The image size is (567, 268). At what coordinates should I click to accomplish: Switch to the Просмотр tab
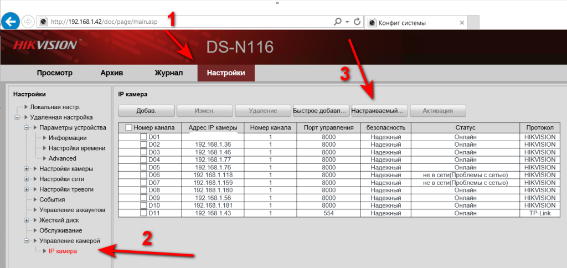pos(55,73)
